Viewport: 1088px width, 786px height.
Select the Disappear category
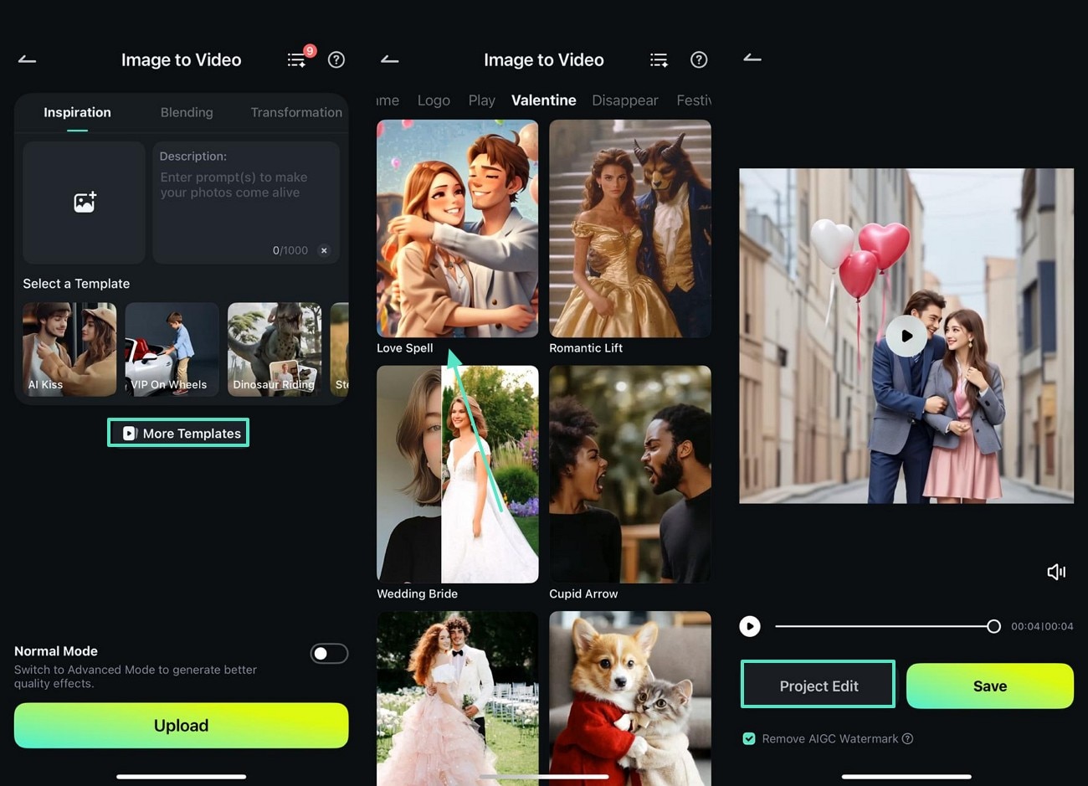tap(624, 100)
